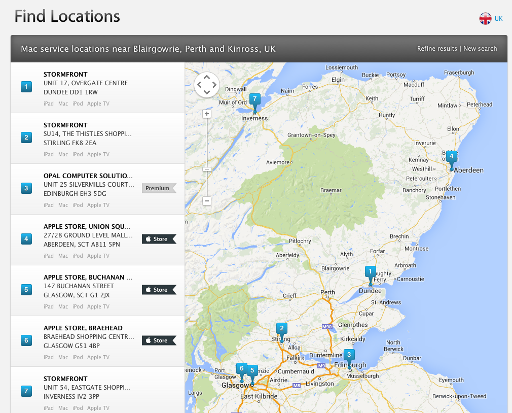
Task: Click number 7 badge beside Stormfront Inverness
Action: coord(26,391)
